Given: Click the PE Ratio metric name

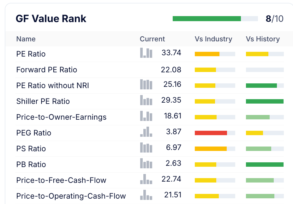Looking at the screenshot, I should [31, 54].
